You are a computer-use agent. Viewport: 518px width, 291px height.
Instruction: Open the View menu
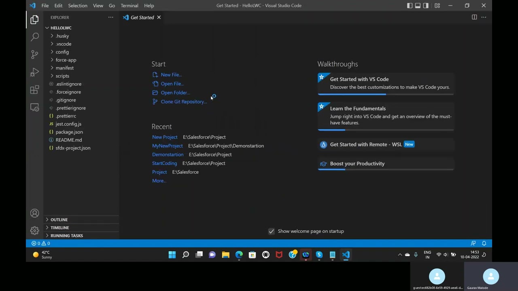point(98,6)
